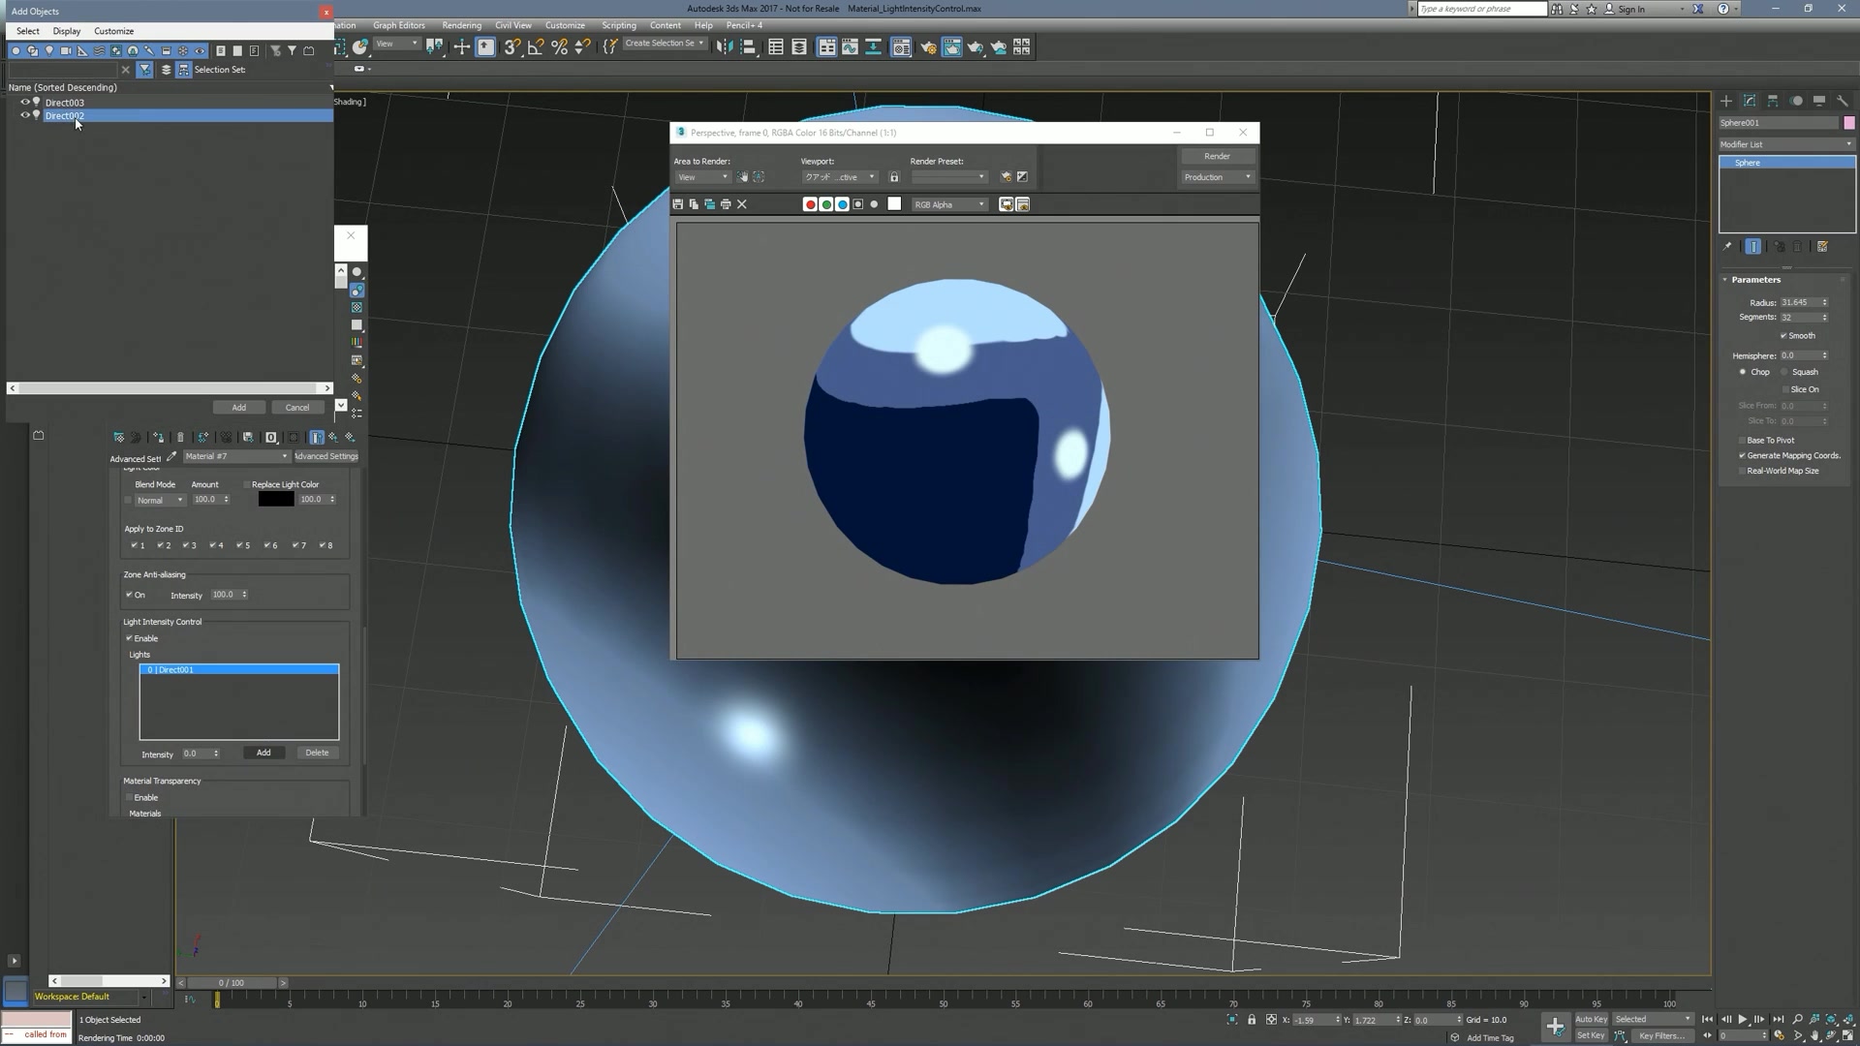Open the Material Editor icon on main toolbar
This screenshot has height=1046, width=1860.
pos(901,46)
